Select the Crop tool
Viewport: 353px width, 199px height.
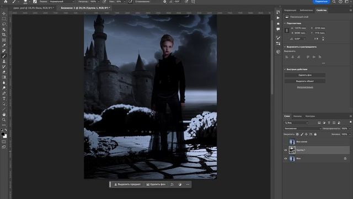tap(4, 35)
